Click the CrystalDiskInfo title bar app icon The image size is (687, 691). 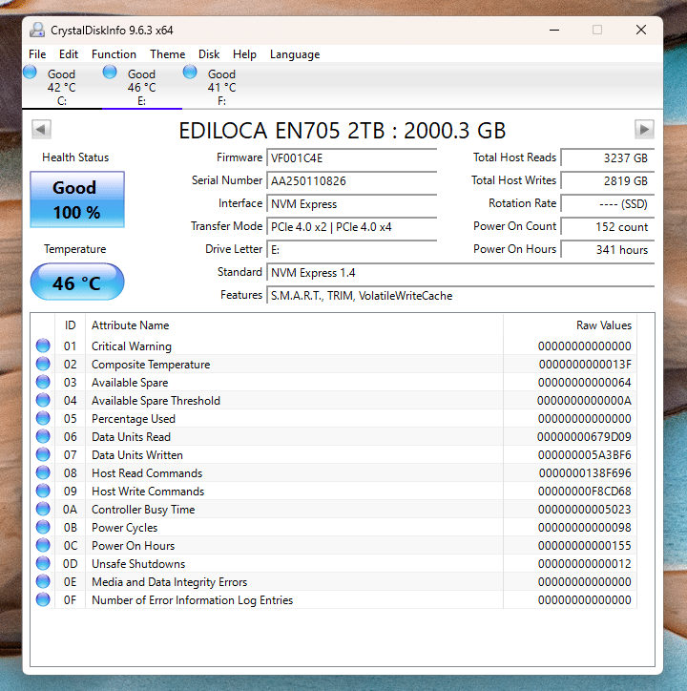tap(37, 30)
